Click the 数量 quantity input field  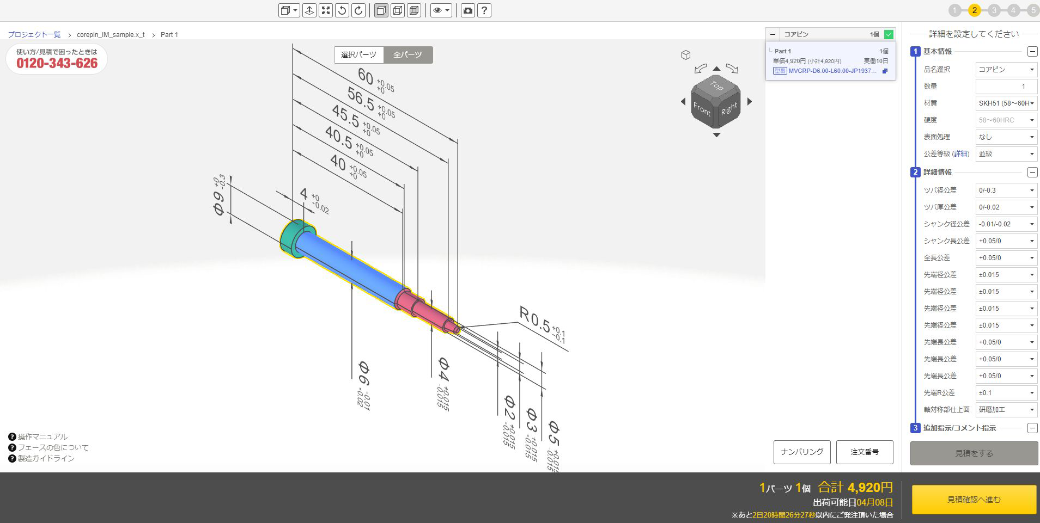1006,87
